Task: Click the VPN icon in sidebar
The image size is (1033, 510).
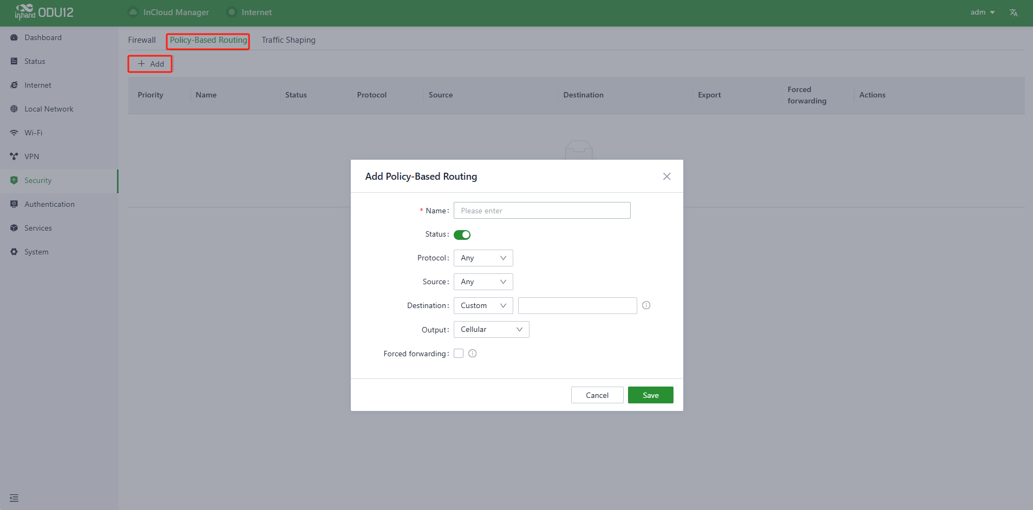Action: 14,156
